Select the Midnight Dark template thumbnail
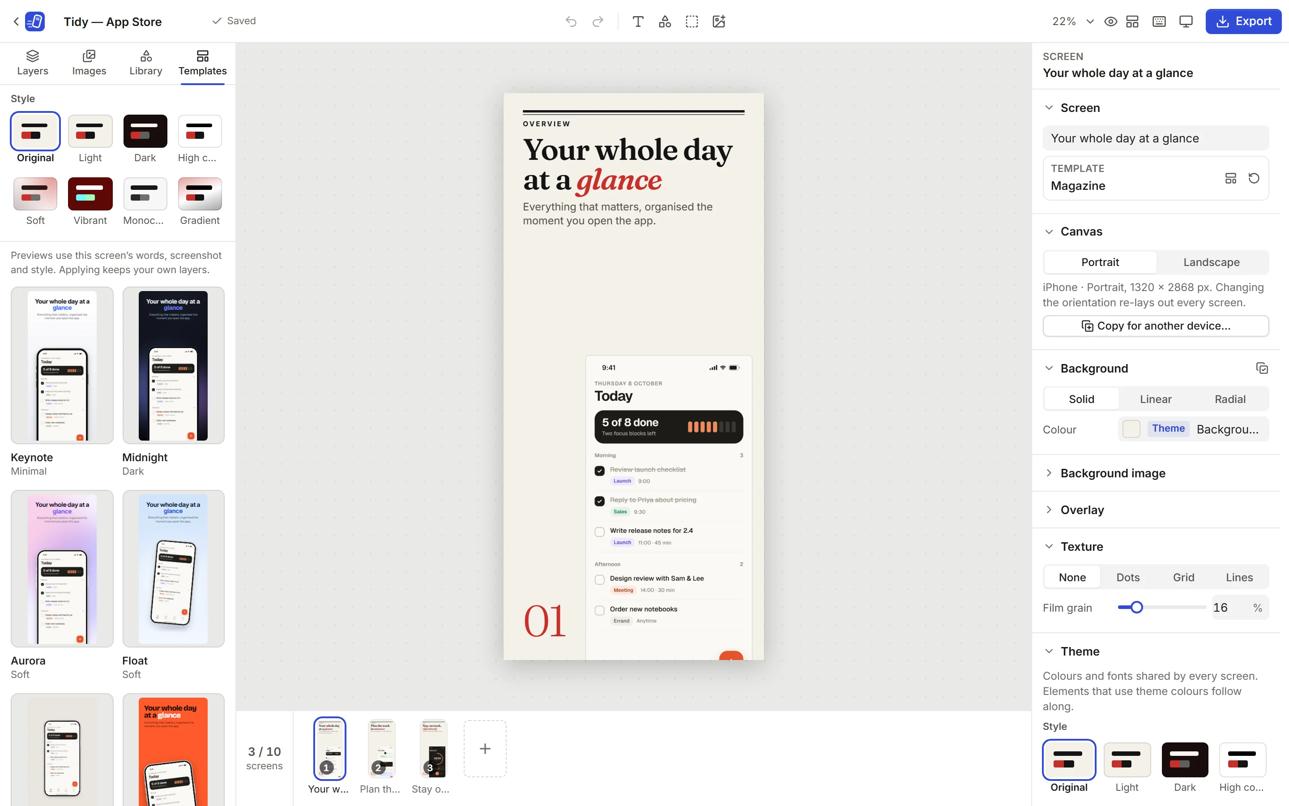 [173, 365]
